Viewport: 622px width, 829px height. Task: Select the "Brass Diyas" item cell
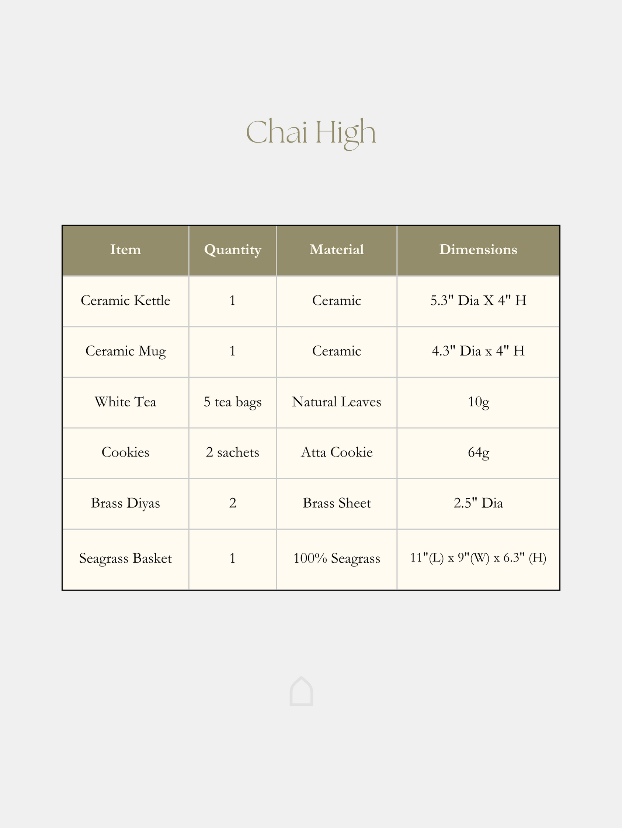(126, 503)
